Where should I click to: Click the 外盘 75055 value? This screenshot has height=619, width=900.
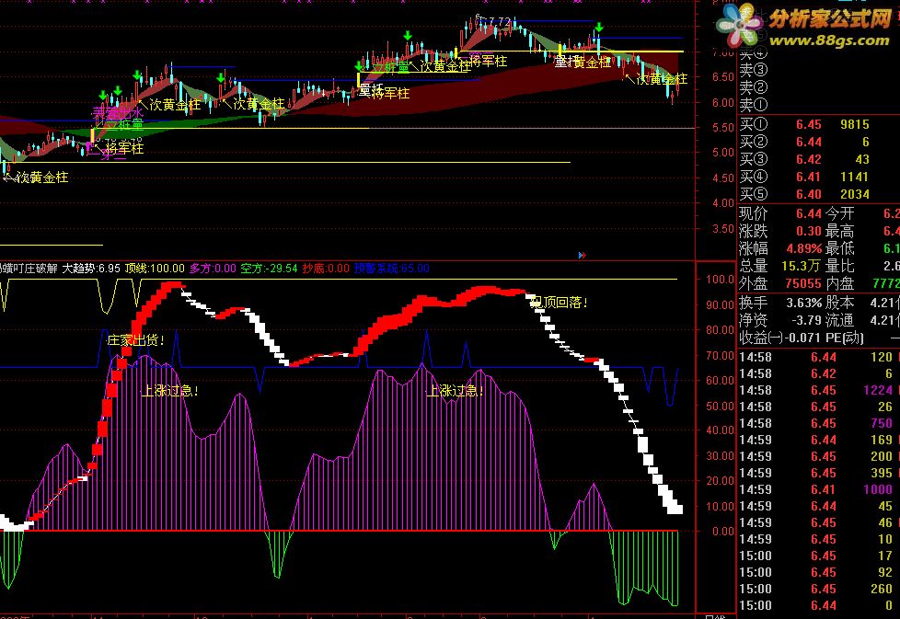[803, 283]
